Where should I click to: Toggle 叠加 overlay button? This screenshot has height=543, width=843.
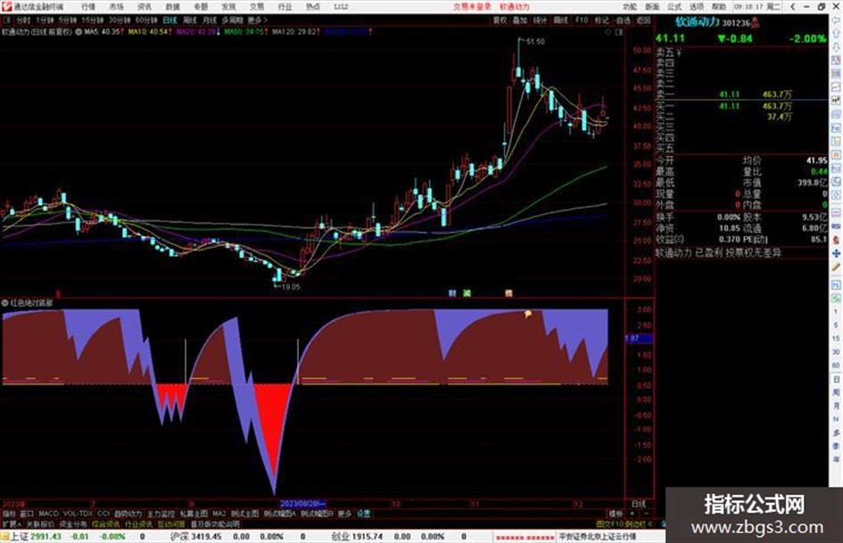pos(520,20)
